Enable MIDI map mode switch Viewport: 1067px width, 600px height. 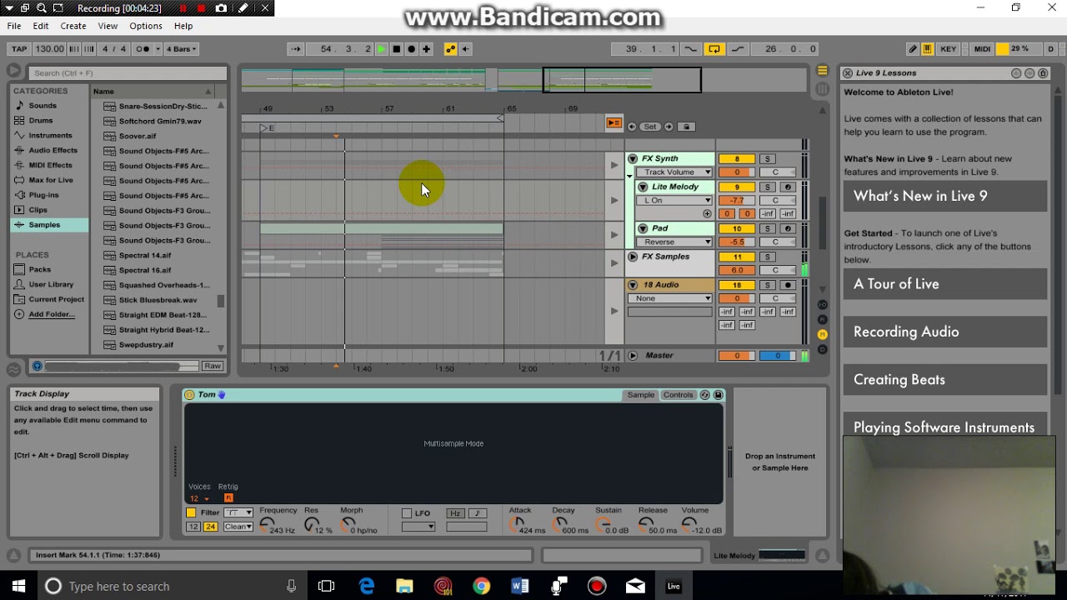click(982, 49)
